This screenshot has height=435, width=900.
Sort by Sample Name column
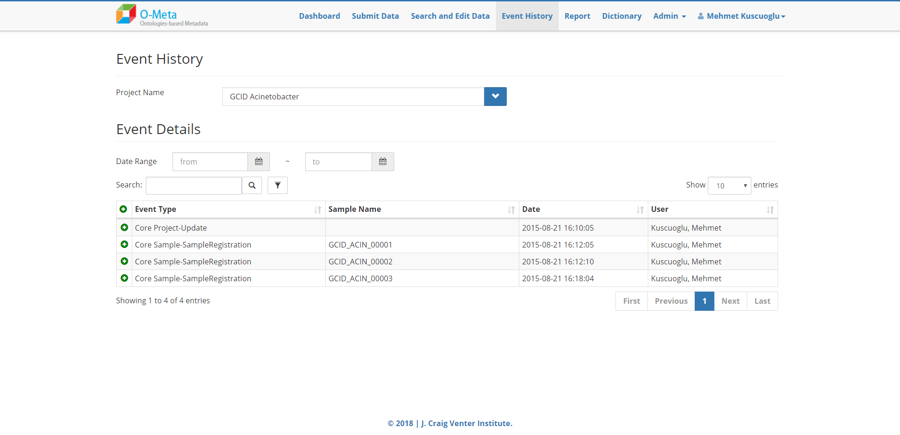click(422, 210)
